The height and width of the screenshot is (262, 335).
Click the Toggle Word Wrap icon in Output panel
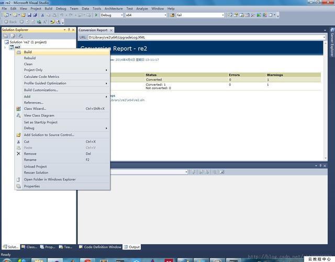point(222,172)
